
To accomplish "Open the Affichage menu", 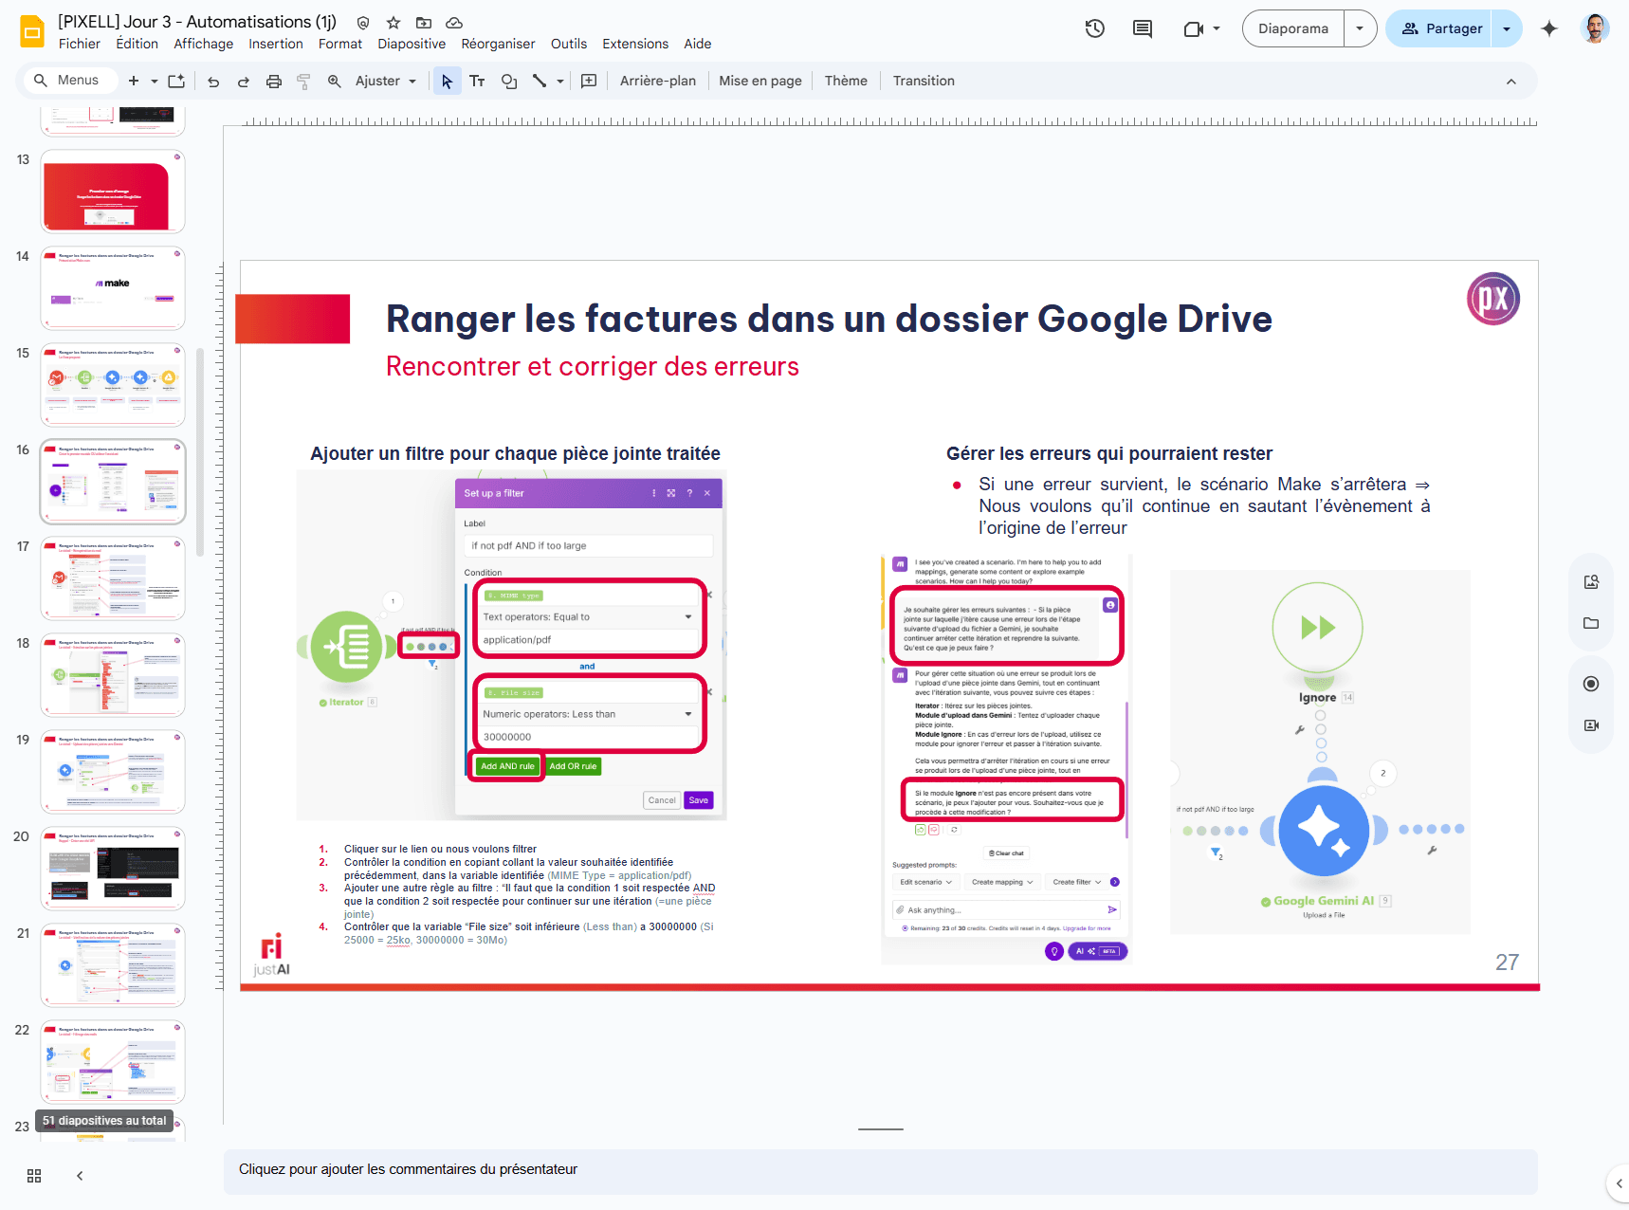I will pyautogui.click(x=203, y=44).
